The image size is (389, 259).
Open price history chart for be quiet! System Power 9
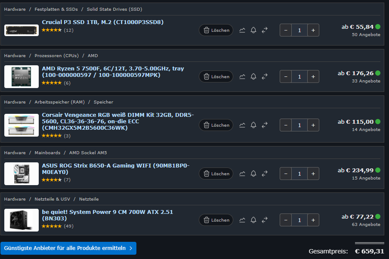(x=242, y=220)
